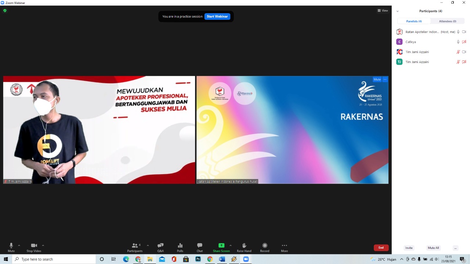Open ellipsis menu on Ikatan Apoteker video tile
Image resolution: width=470 pixels, height=264 pixels.
click(385, 79)
